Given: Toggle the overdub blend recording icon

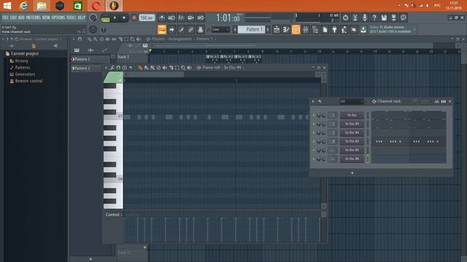Looking at the screenshot, I should point(190,17).
